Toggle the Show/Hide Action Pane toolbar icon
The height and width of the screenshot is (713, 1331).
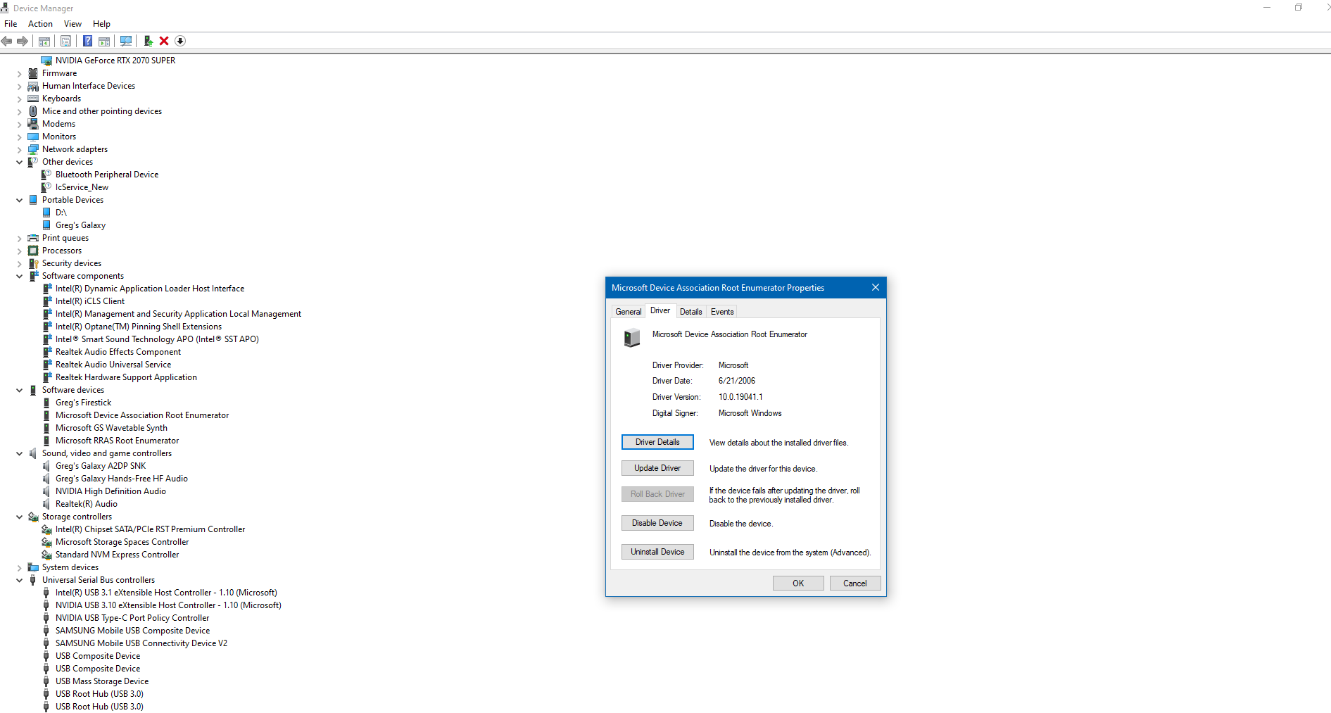point(104,41)
